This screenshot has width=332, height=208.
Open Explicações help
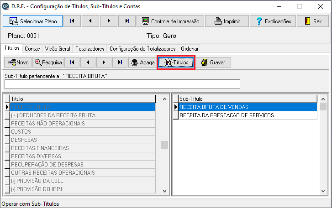coord(273,21)
